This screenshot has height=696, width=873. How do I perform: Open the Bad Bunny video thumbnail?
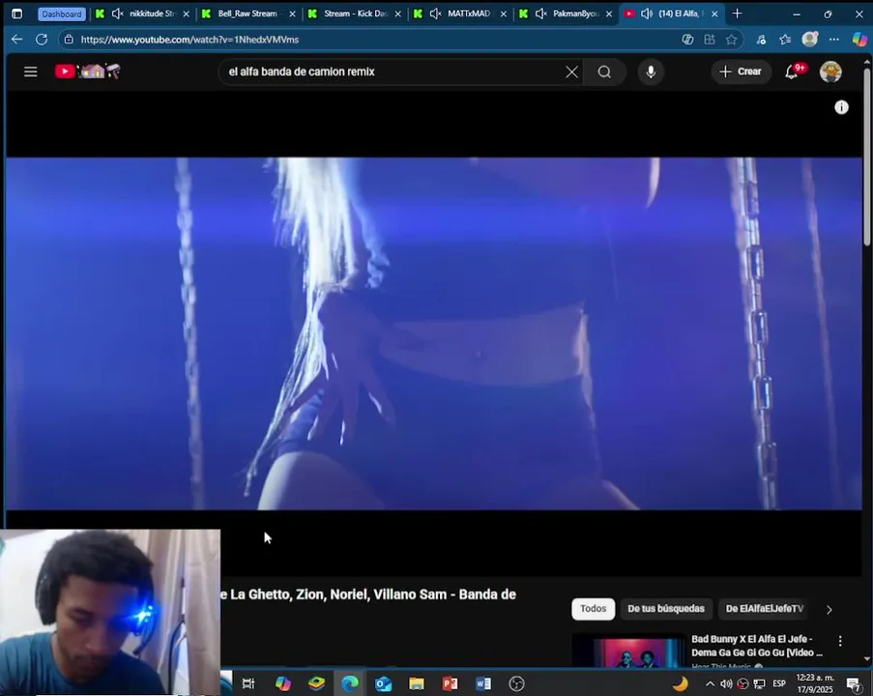[x=628, y=651]
